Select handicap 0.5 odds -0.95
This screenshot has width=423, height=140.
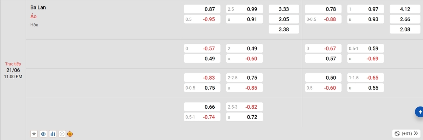pyautogui.click(x=202, y=19)
